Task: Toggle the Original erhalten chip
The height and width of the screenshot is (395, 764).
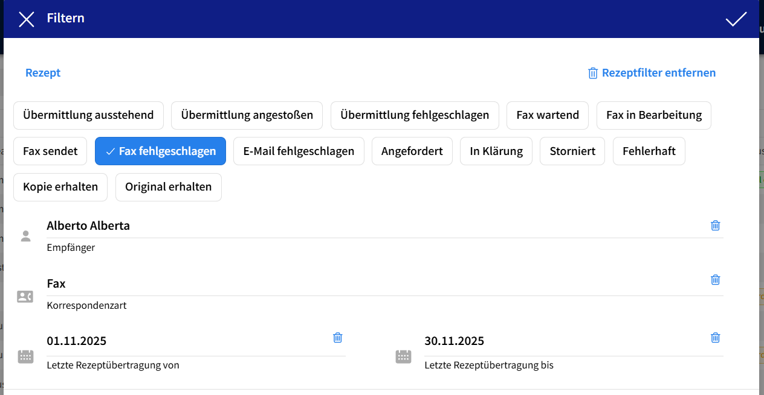Action: coord(168,187)
